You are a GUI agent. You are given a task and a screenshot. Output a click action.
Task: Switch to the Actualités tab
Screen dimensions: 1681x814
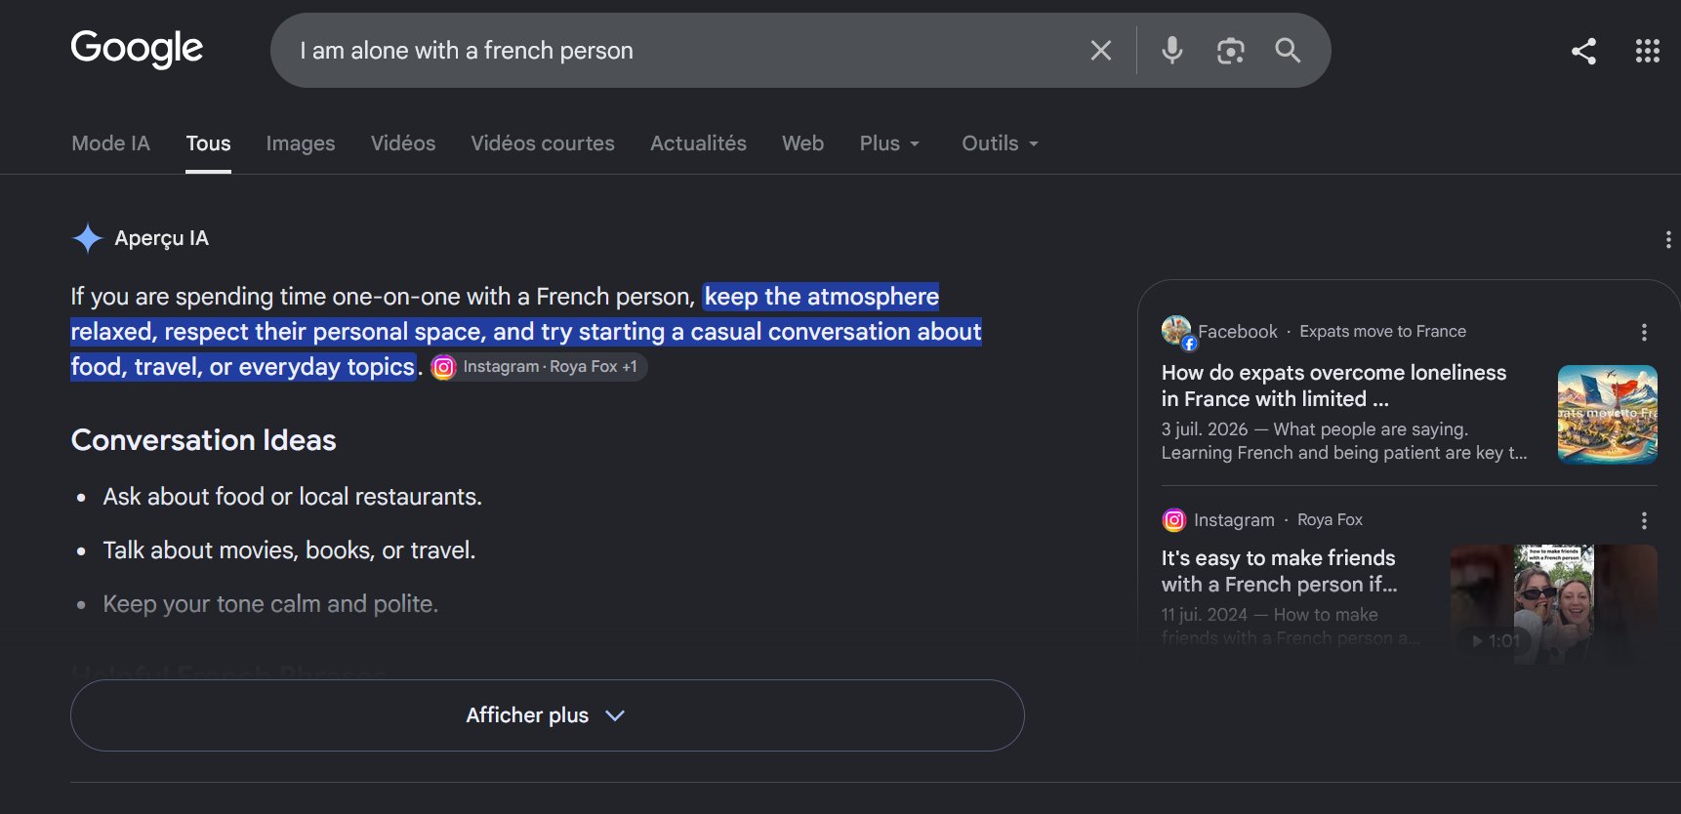pos(698,143)
